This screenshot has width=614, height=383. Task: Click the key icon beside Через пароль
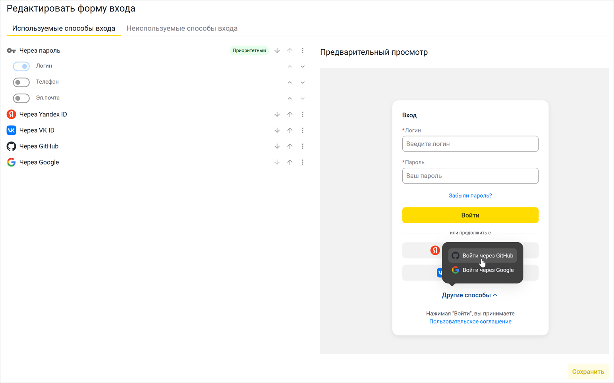click(x=11, y=50)
